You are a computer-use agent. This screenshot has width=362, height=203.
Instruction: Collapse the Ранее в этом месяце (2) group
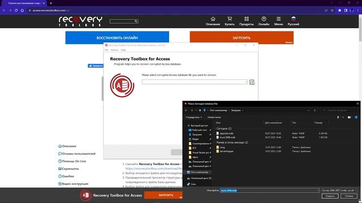click(x=232, y=143)
